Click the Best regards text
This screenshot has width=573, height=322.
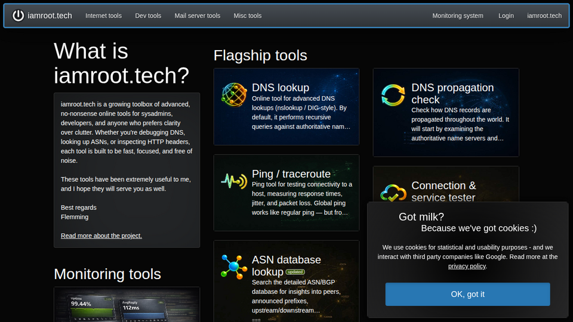click(79, 208)
